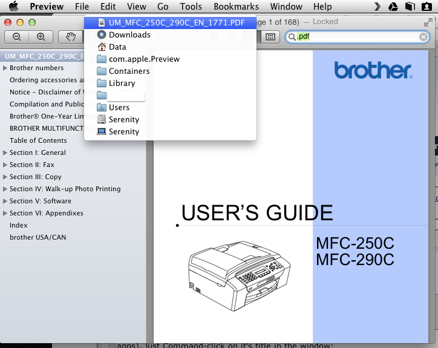Click the contact sheet grid view button
The width and height of the screenshot is (438, 348).
270,37
